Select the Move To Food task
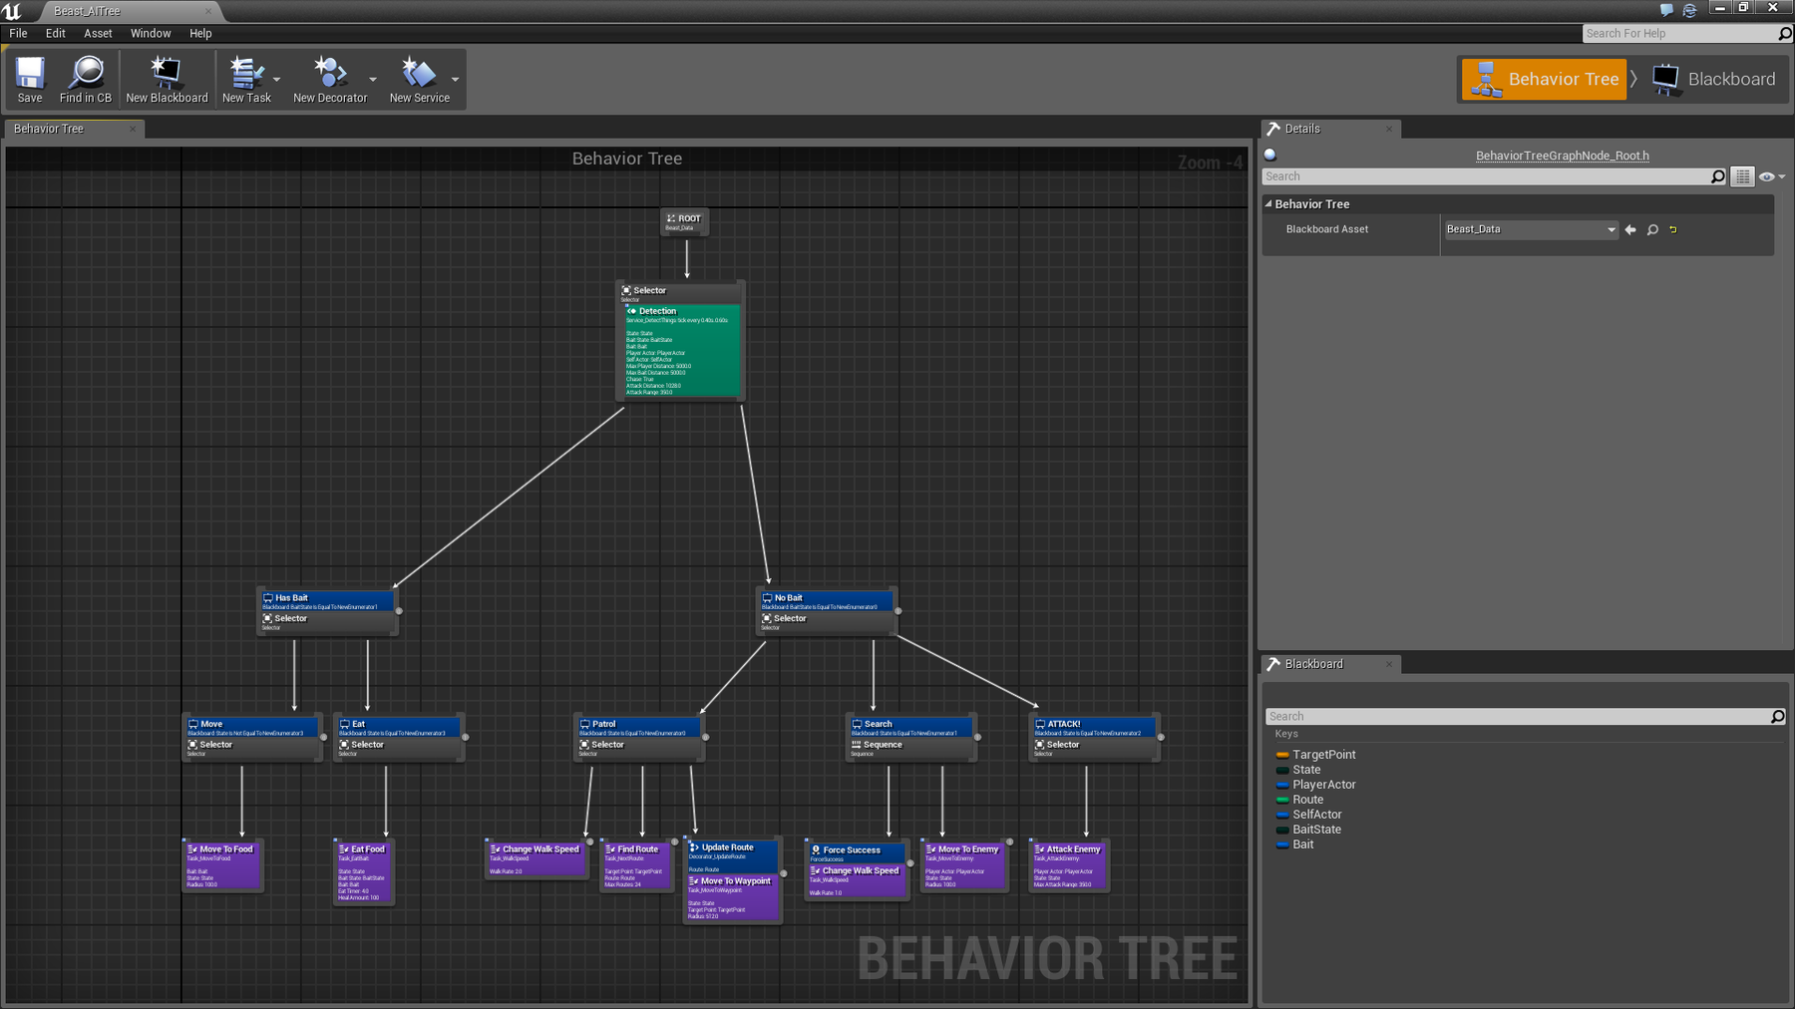This screenshot has width=1795, height=1009. [x=222, y=864]
